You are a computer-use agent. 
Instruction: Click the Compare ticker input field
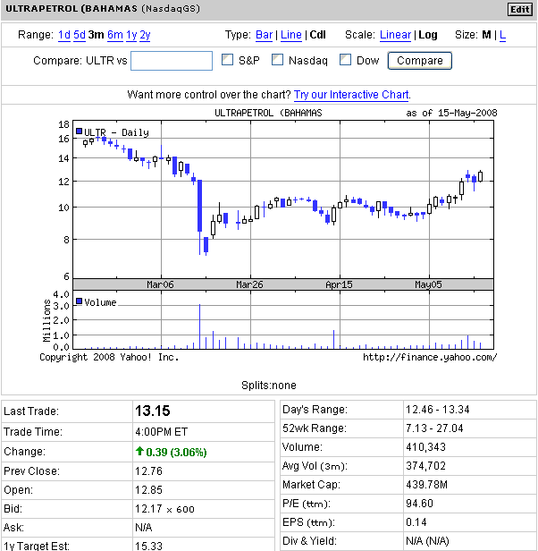171,61
